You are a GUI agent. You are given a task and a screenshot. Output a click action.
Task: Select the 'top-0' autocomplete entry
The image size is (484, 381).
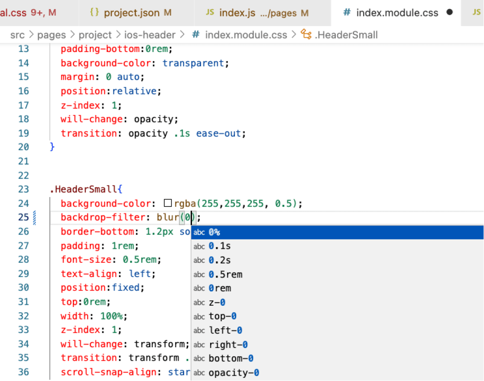222,316
